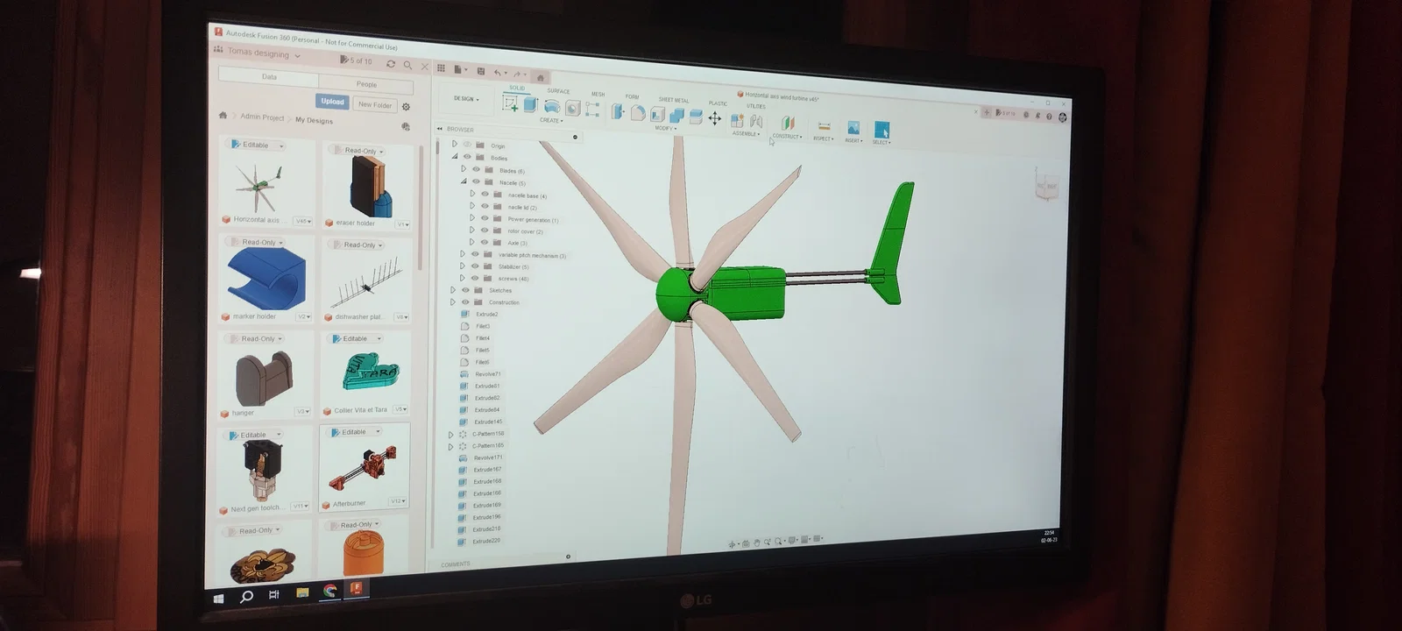Toggle visibility of the Origin folder
The image size is (1402, 631).
(467, 145)
